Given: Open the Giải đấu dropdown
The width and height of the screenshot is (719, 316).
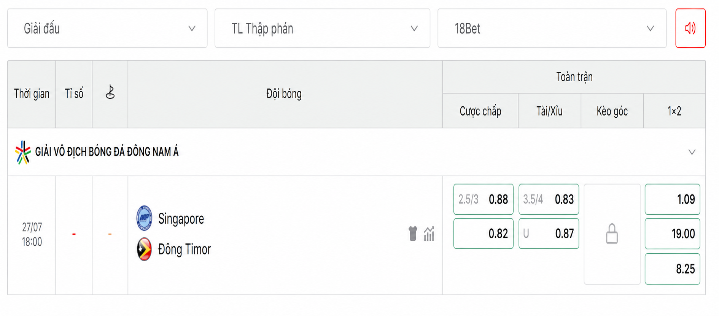Looking at the screenshot, I should point(107,28).
